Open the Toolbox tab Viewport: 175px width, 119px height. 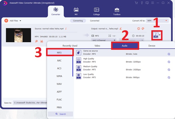pos(116,11)
